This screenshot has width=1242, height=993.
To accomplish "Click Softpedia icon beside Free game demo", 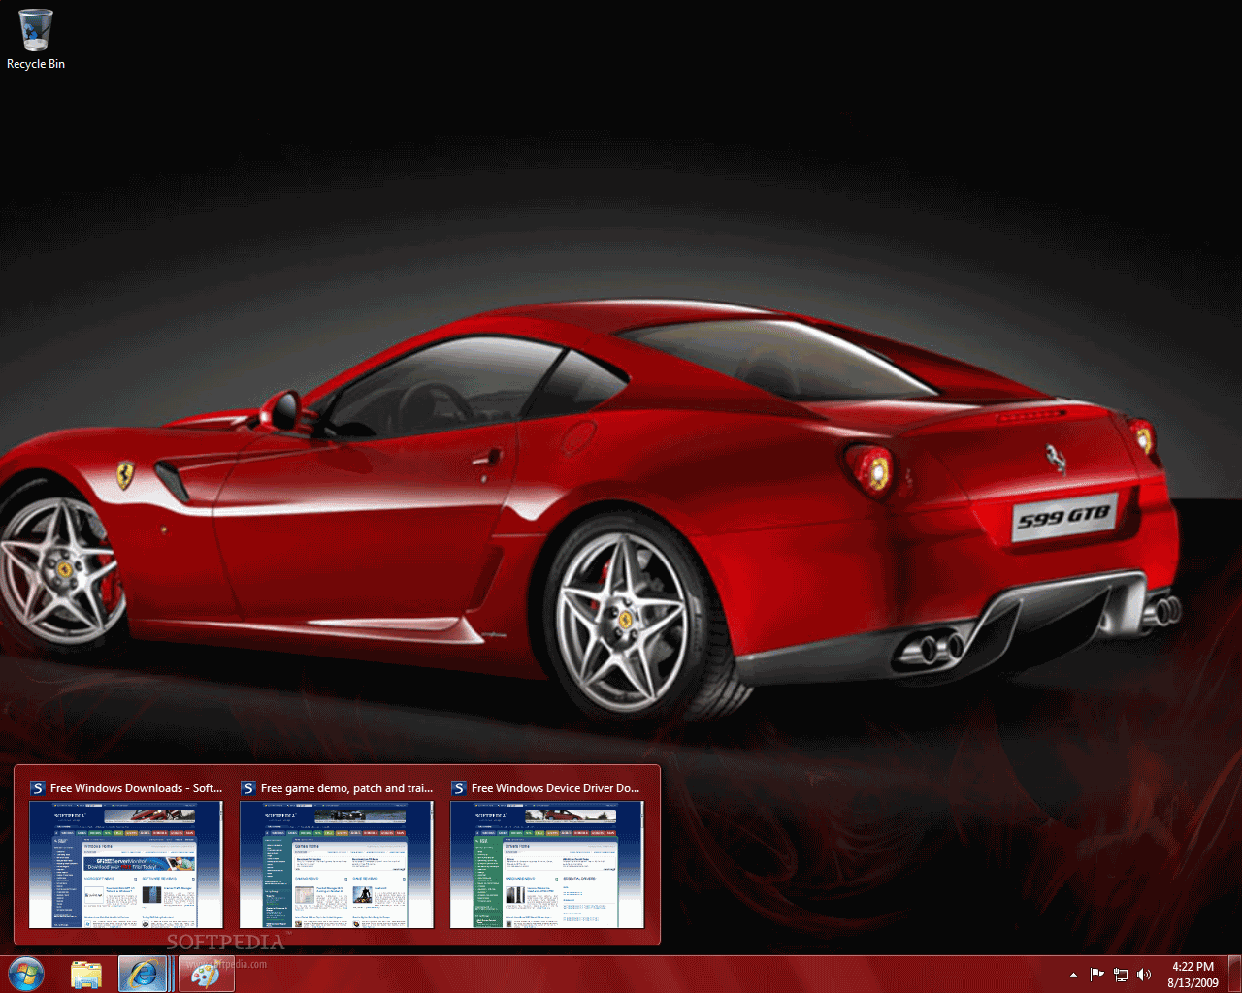I will coord(248,788).
